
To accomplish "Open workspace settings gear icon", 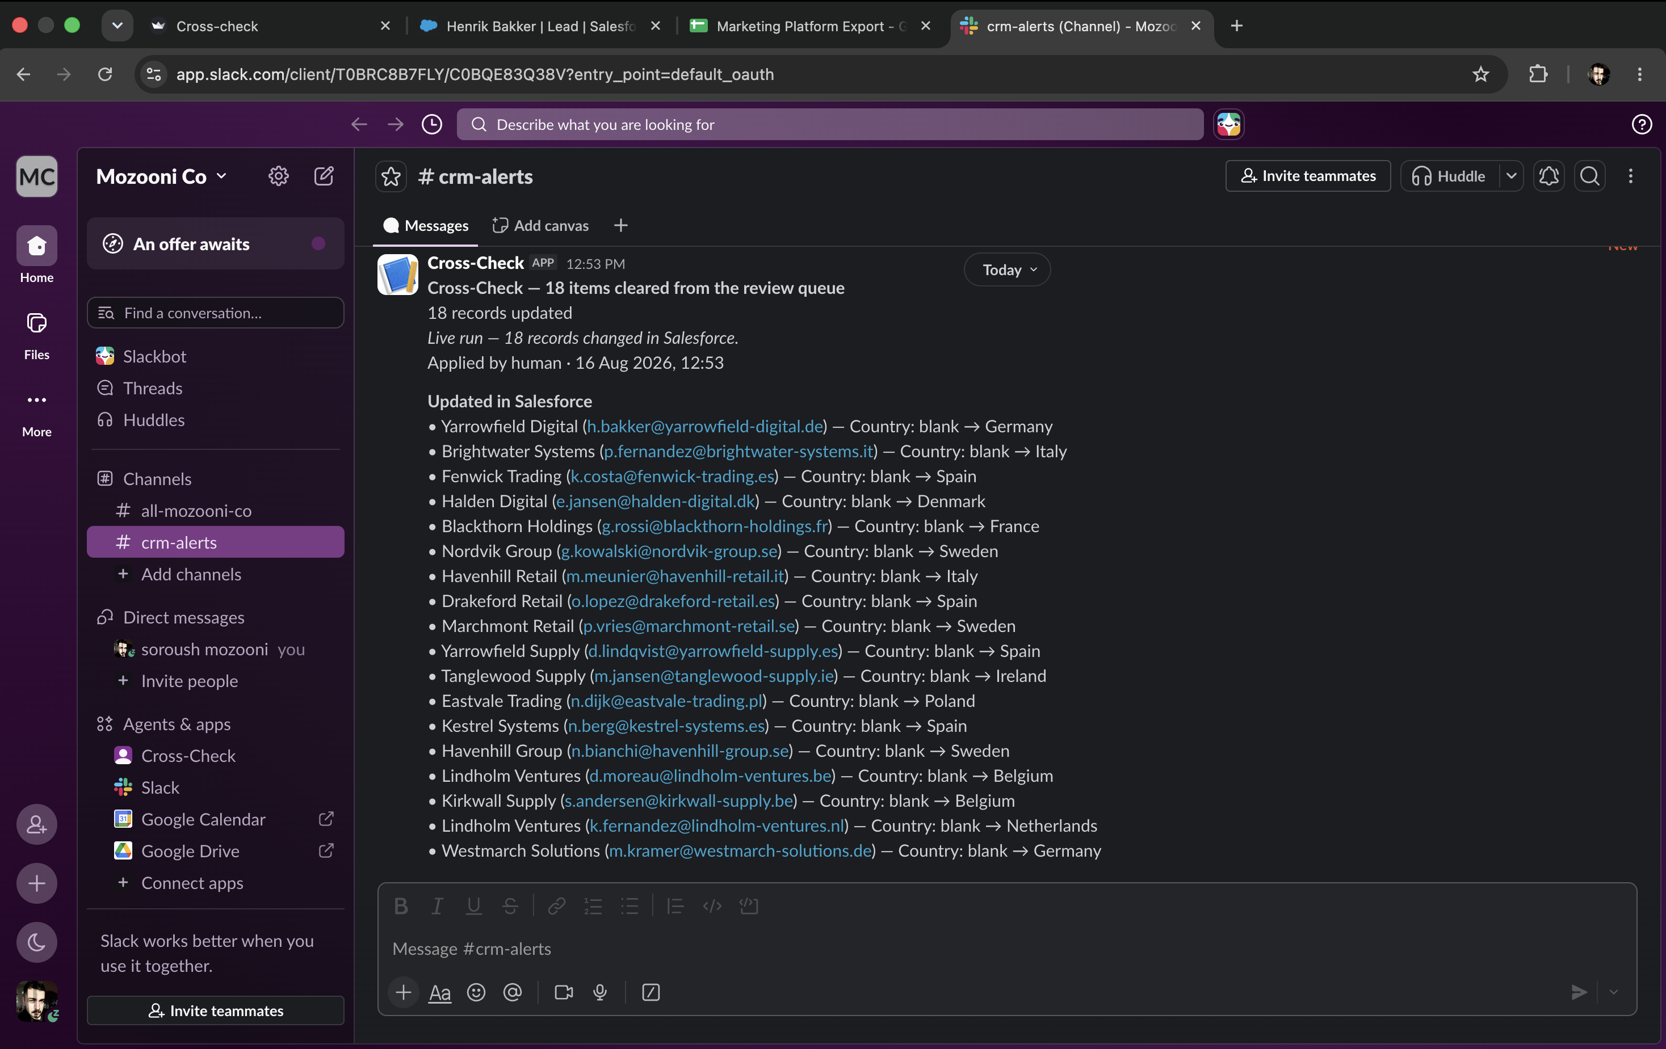I will [x=278, y=176].
